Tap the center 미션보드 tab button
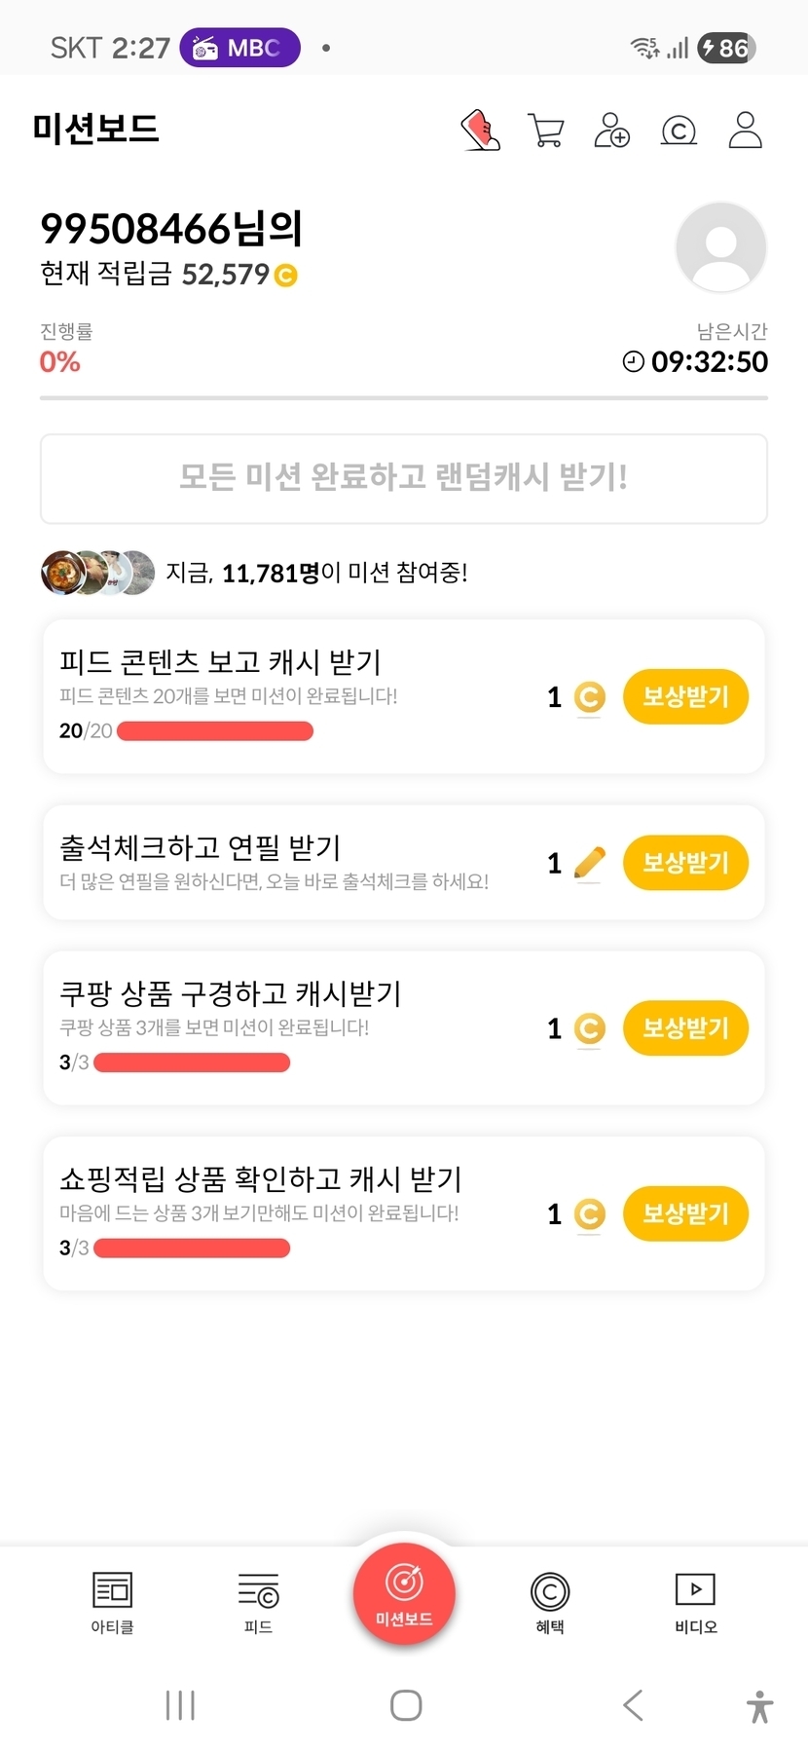Screen dimensions: 808x1751 click(404, 1594)
